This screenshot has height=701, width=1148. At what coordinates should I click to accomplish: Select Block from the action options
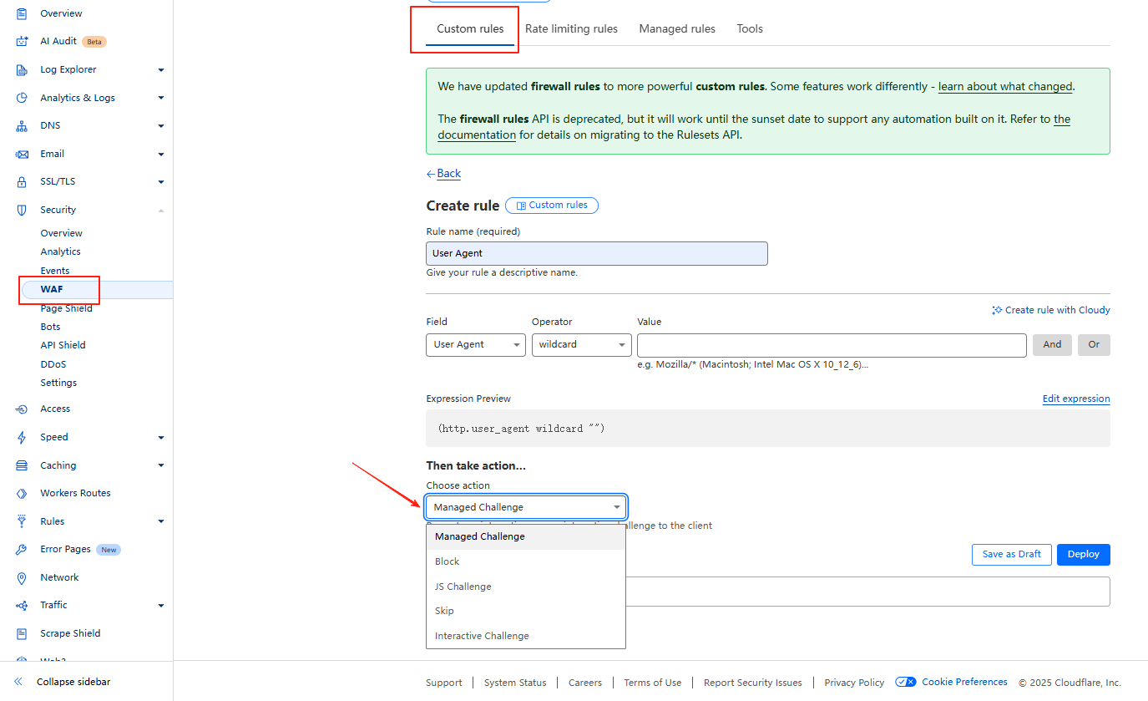[x=447, y=561]
